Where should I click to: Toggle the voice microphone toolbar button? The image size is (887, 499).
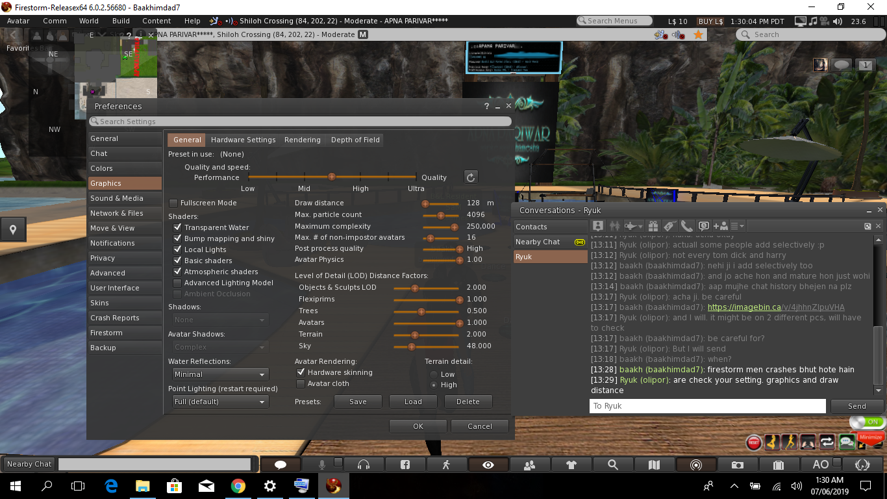point(322,465)
